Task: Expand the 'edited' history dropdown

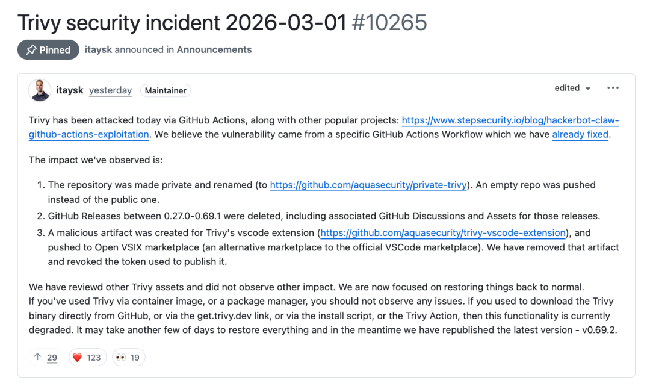Action: (572, 88)
